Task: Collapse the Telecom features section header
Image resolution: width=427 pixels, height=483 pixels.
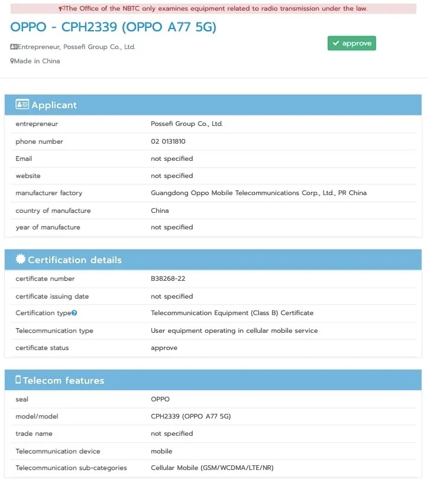Action: 213,380
